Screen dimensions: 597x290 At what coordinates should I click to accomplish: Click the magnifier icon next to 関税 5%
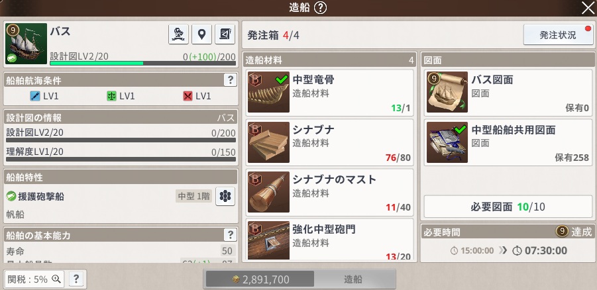(x=56, y=279)
